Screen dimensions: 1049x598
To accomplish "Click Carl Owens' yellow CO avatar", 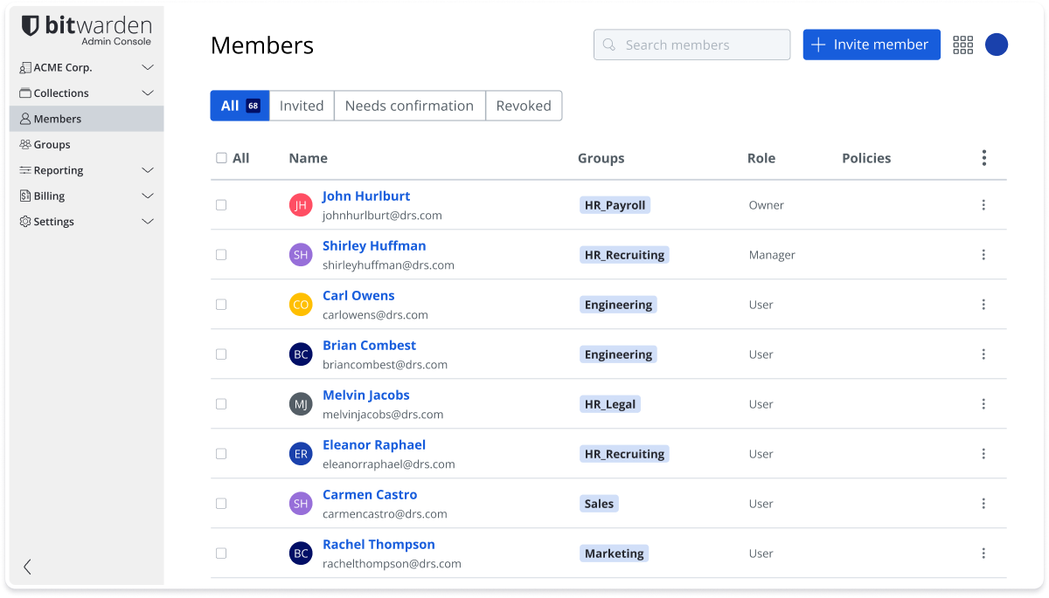I will 301,305.
